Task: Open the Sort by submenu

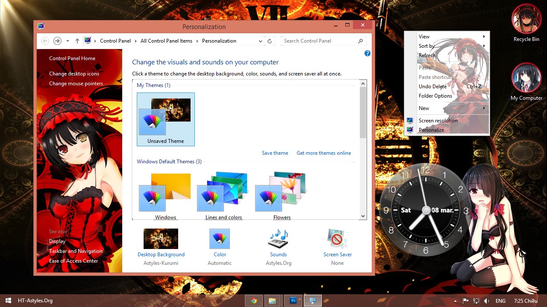Action: pyautogui.click(x=447, y=46)
